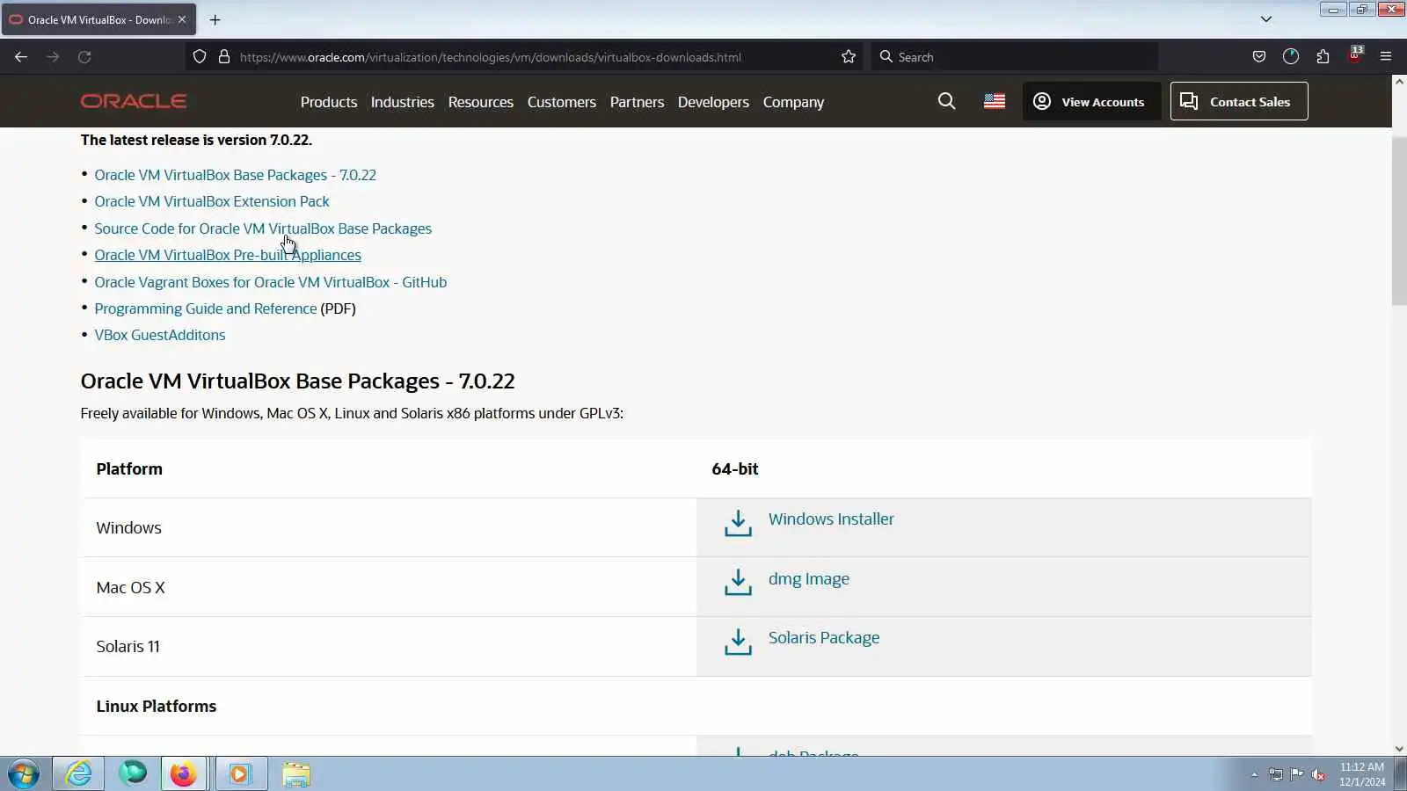This screenshot has height=791, width=1407.
Task: Click download icon for Solaris Package
Action: tap(738, 642)
